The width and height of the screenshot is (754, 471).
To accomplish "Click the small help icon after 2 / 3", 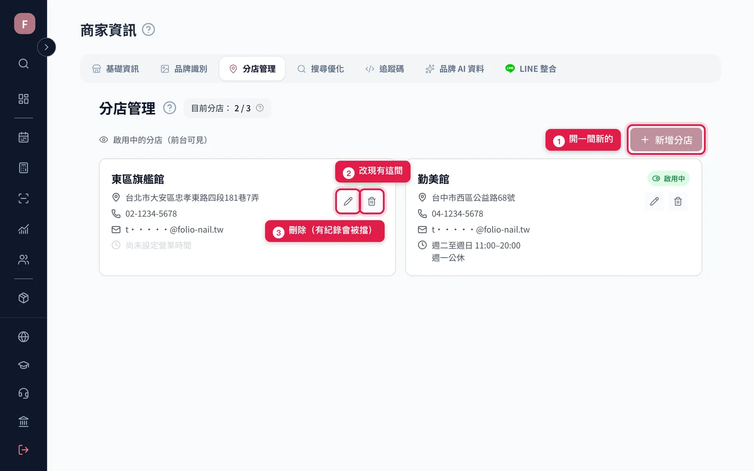I will [260, 108].
